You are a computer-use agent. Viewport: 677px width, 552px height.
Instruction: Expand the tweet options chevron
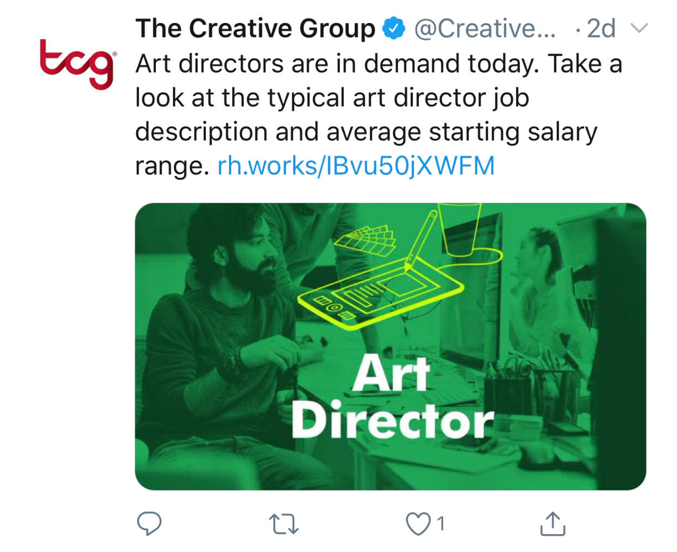[639, 28]
